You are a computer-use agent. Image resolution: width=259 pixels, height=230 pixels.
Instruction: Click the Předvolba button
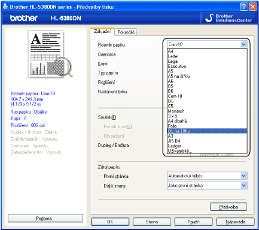pos(228,207)
